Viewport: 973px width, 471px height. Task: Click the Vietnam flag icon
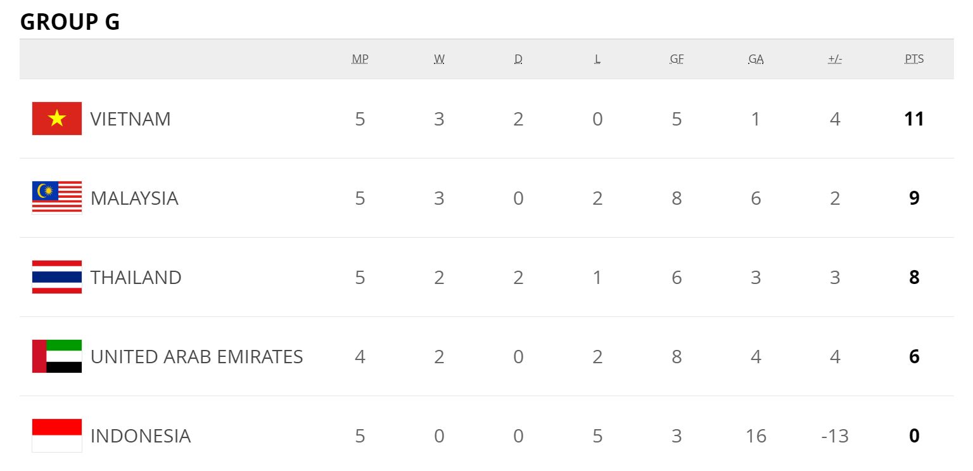pyautogui.click(x=57, y=119)
